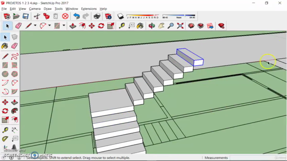This screenshot has height=161, width=287.
Task: Select the Push/Pull tool in top toolbar
Action: (x=73, y=26)
